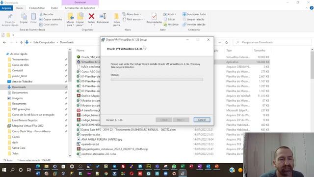Screen dimensions: 314x177
Task: Open Windows Start menu
Action: point(4,170)
